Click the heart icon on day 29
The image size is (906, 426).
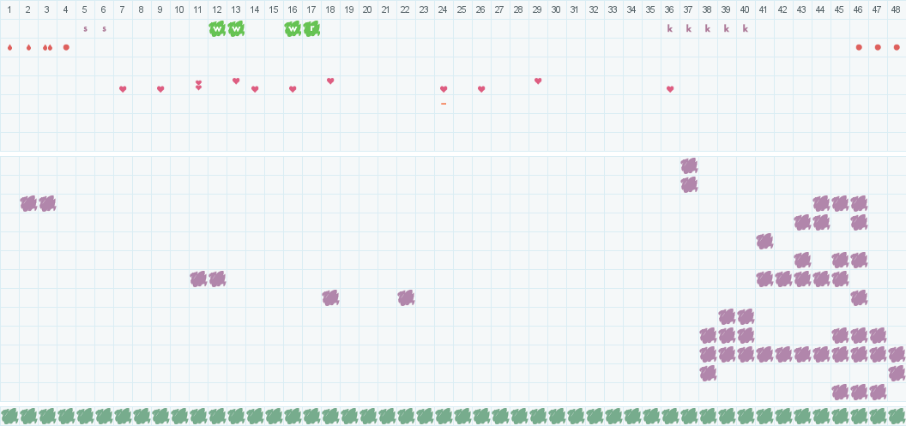coord(538,81)
